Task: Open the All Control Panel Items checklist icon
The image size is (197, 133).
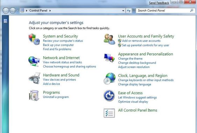Action: pos(109,113)
